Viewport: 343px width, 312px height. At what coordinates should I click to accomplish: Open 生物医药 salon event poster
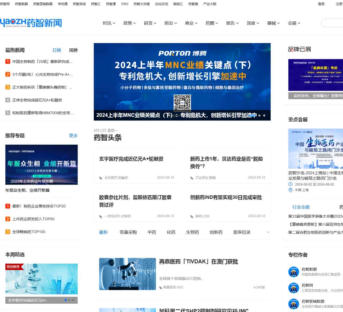point(316,149)
